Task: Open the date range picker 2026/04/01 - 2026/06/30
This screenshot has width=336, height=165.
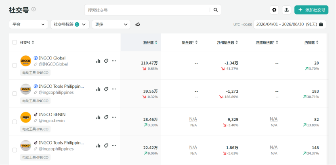Action: 290,24
